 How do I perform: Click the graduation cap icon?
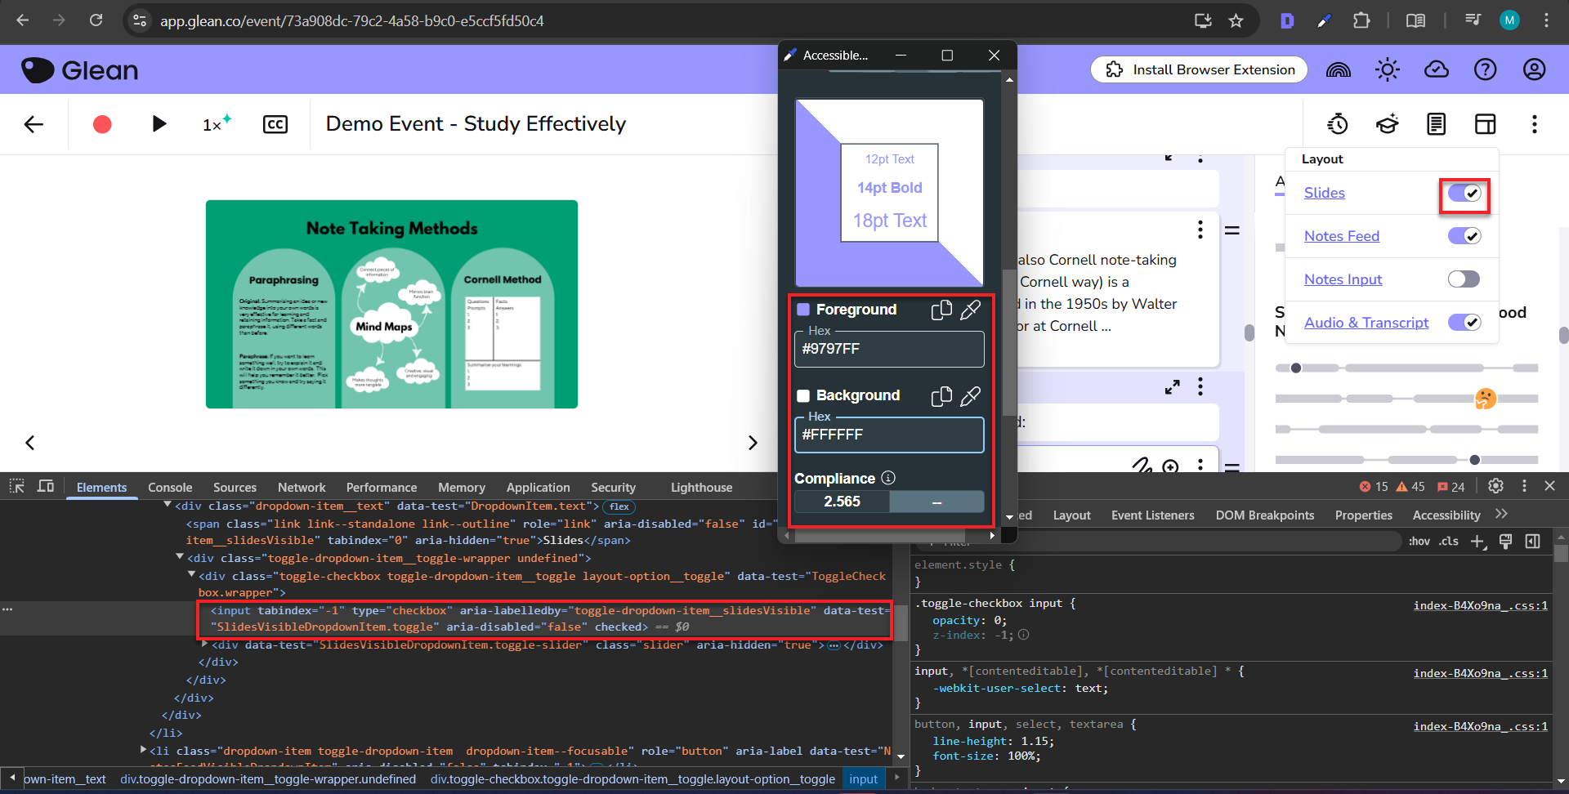point(1387,124)
